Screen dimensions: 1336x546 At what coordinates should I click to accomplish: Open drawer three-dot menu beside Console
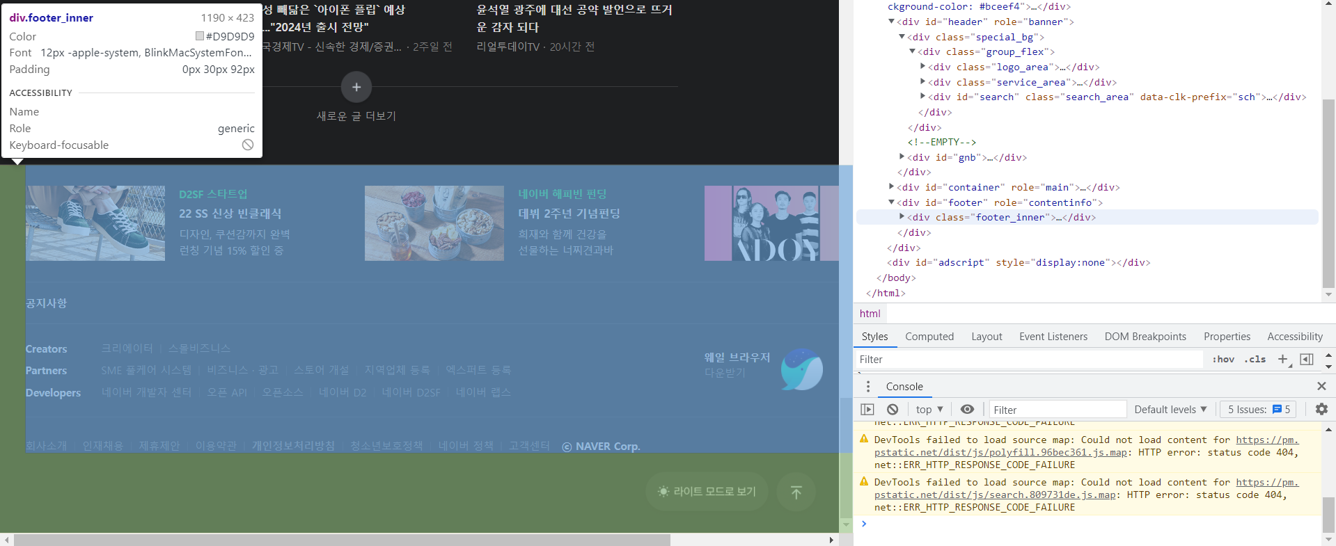point(867,387)
